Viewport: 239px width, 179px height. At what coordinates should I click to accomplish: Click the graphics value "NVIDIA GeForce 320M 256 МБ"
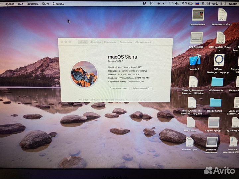click(x=134, y=78)
